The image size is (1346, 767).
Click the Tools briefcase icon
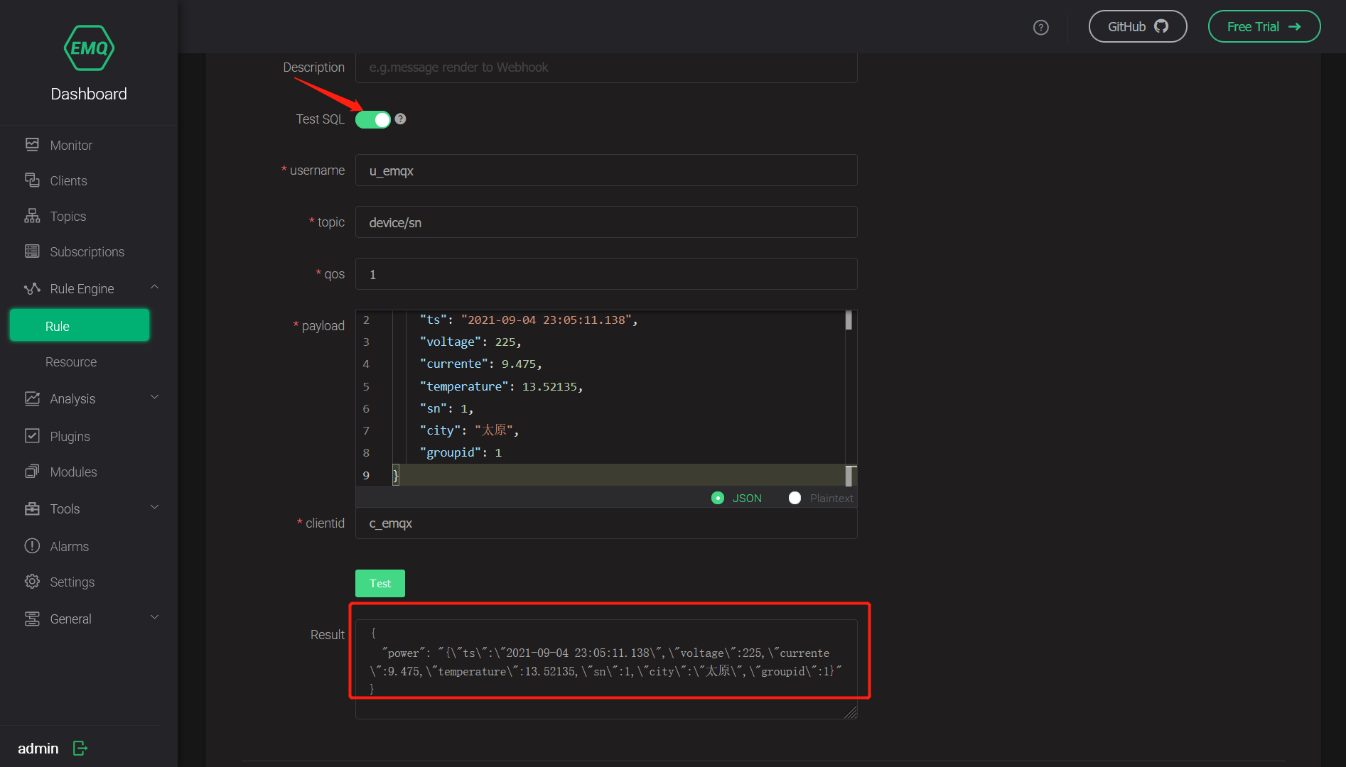pos(32,508)
